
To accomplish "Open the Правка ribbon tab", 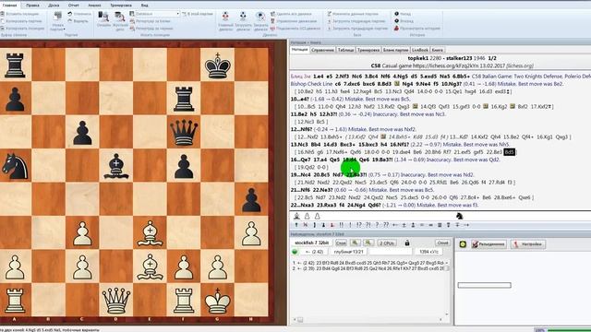I will pos(32,6).
